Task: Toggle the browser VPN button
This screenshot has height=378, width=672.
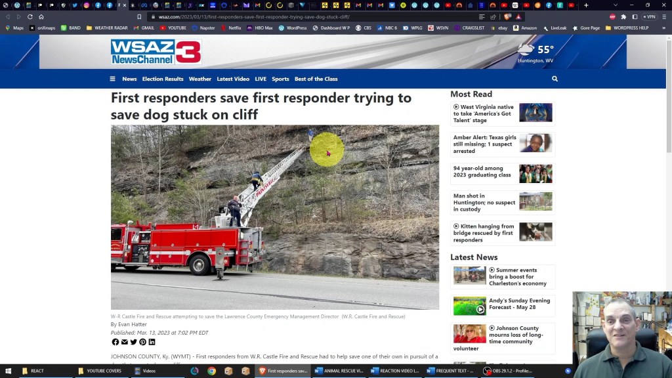Action: [x=649, y=17]
